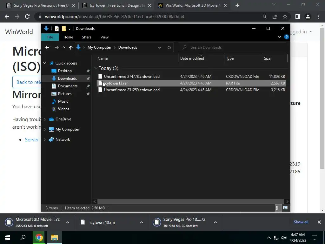Viewport: 325px width, 244px height.
Task: Expand OneDrive tree node
Action: [x=44, y=119]
